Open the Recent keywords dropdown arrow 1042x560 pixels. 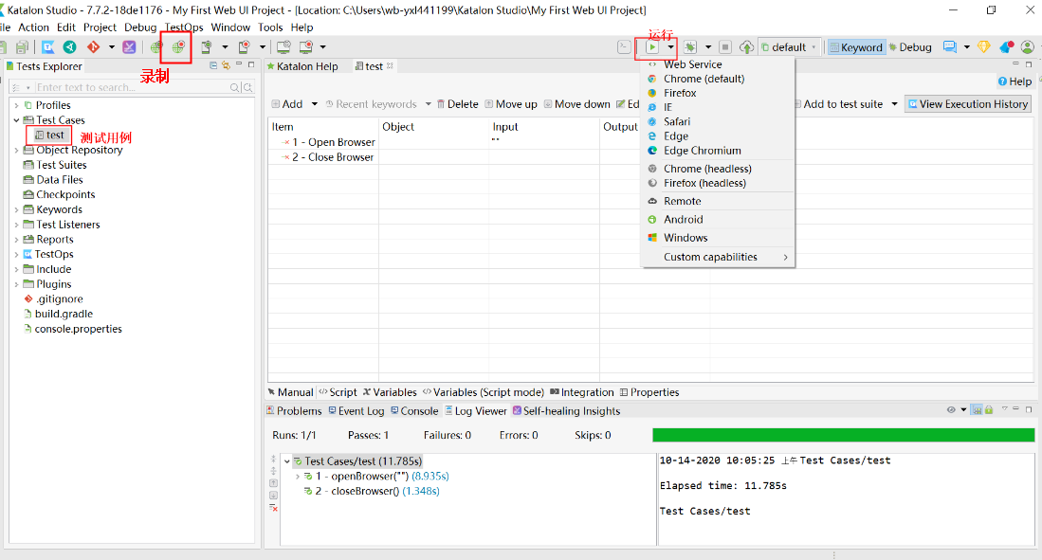[x=428, y=104]
